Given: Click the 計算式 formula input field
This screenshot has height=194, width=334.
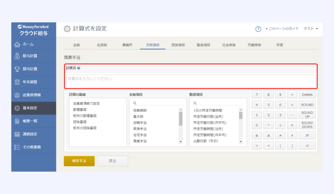Looking at the screenshot, I should [191, 81].
